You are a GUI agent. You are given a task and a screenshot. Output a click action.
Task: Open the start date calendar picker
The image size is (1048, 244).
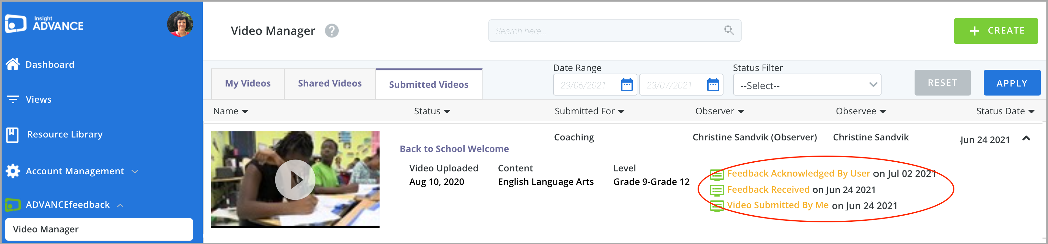coord(627,85)
